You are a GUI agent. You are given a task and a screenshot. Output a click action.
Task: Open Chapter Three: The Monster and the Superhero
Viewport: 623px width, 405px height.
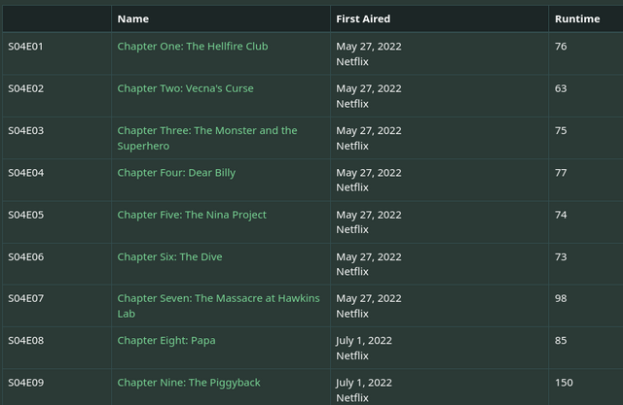pos(207,138)
